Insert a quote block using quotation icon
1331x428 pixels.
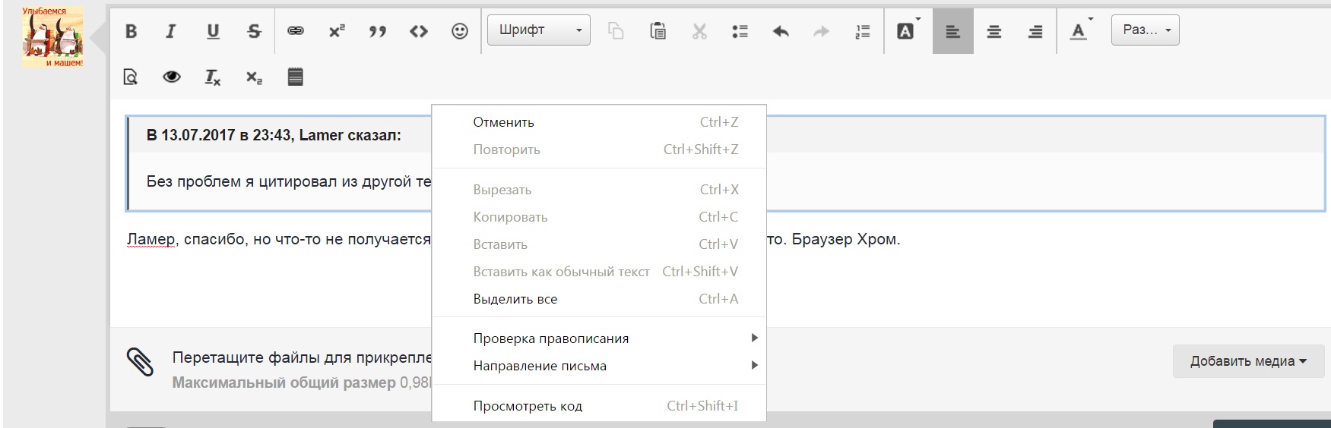(x=377, y=31)
